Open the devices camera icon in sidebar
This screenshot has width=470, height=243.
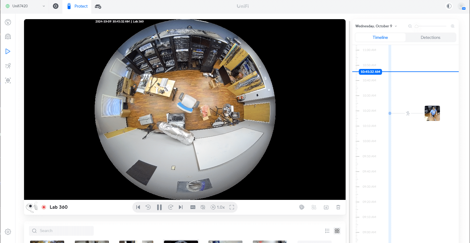pyautogui.click(x=8, y=37)
